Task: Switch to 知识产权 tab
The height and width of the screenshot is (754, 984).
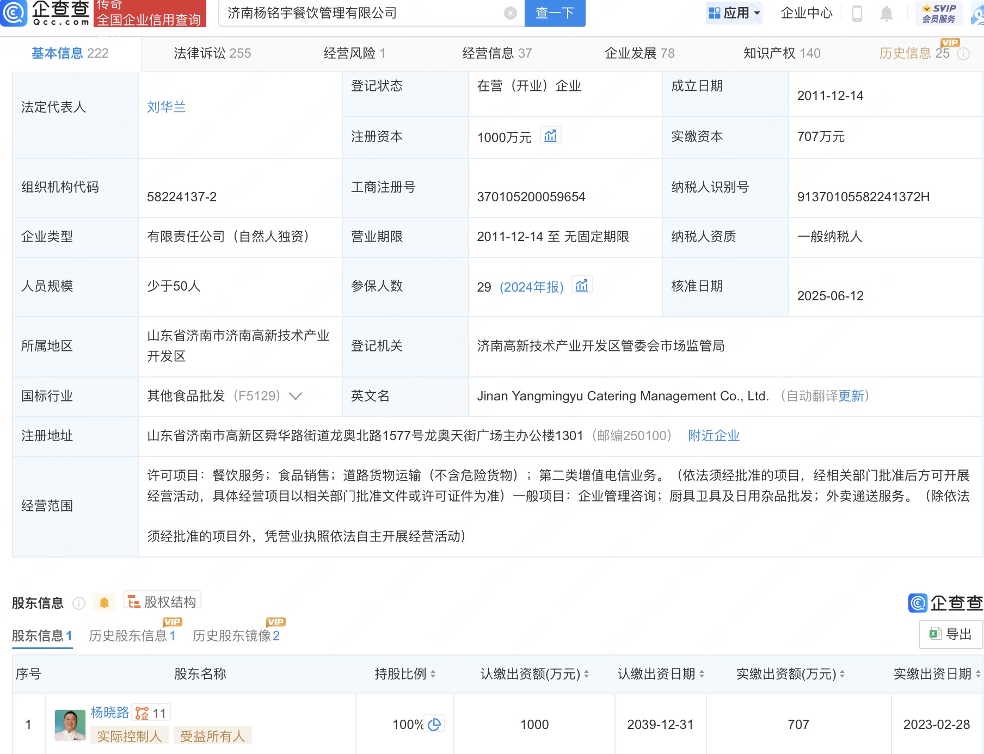Action: click(x=782, y=53)
